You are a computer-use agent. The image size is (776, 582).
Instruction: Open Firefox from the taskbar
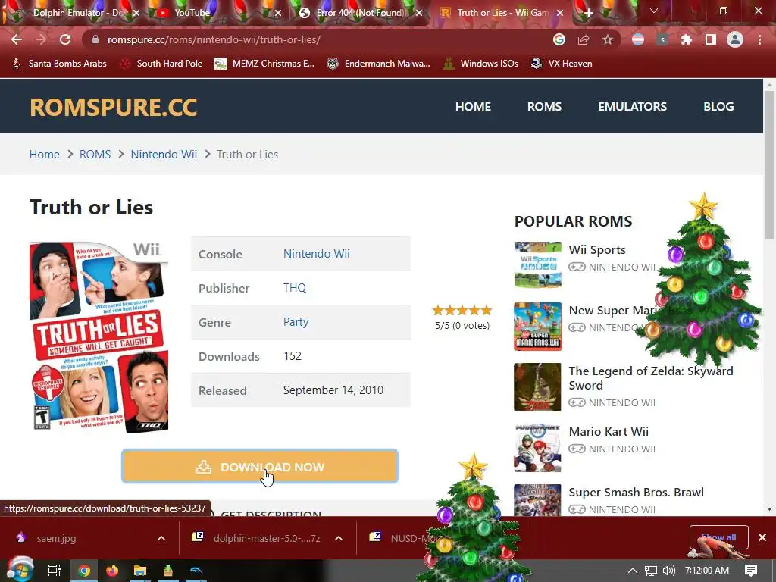[x=112, y=570]
